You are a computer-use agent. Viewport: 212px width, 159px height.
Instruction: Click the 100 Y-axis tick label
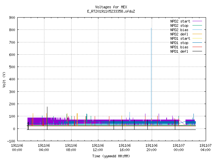(12, 116)
